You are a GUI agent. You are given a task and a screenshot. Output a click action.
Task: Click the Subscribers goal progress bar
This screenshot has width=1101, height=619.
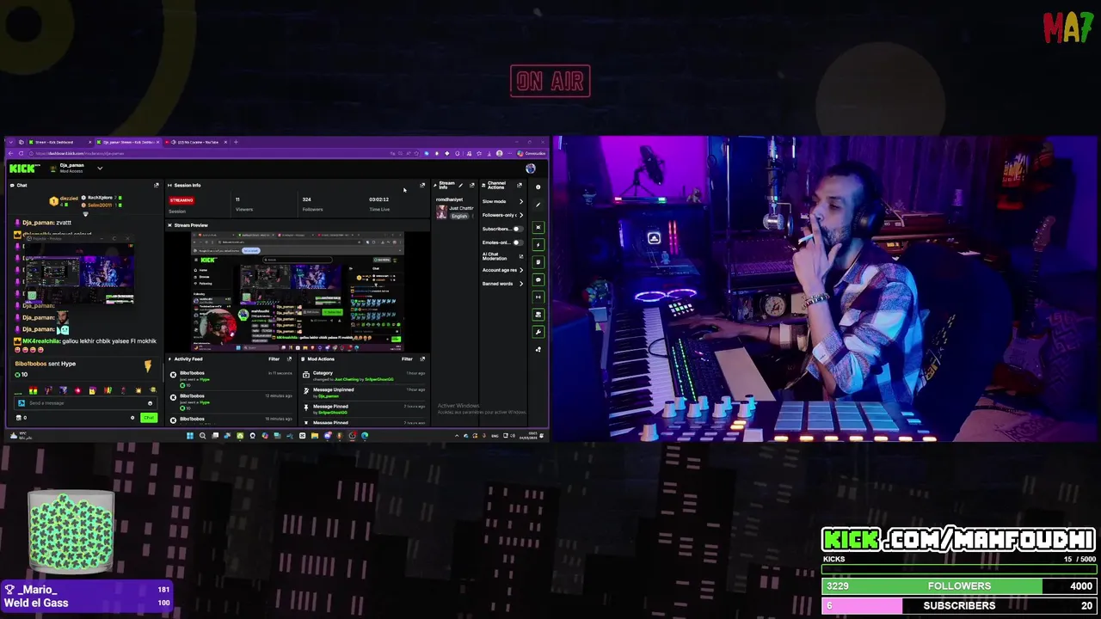(959, 605)
